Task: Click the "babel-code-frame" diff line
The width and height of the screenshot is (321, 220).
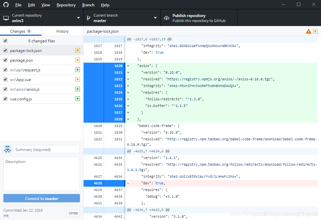Action: click(221, 126)
